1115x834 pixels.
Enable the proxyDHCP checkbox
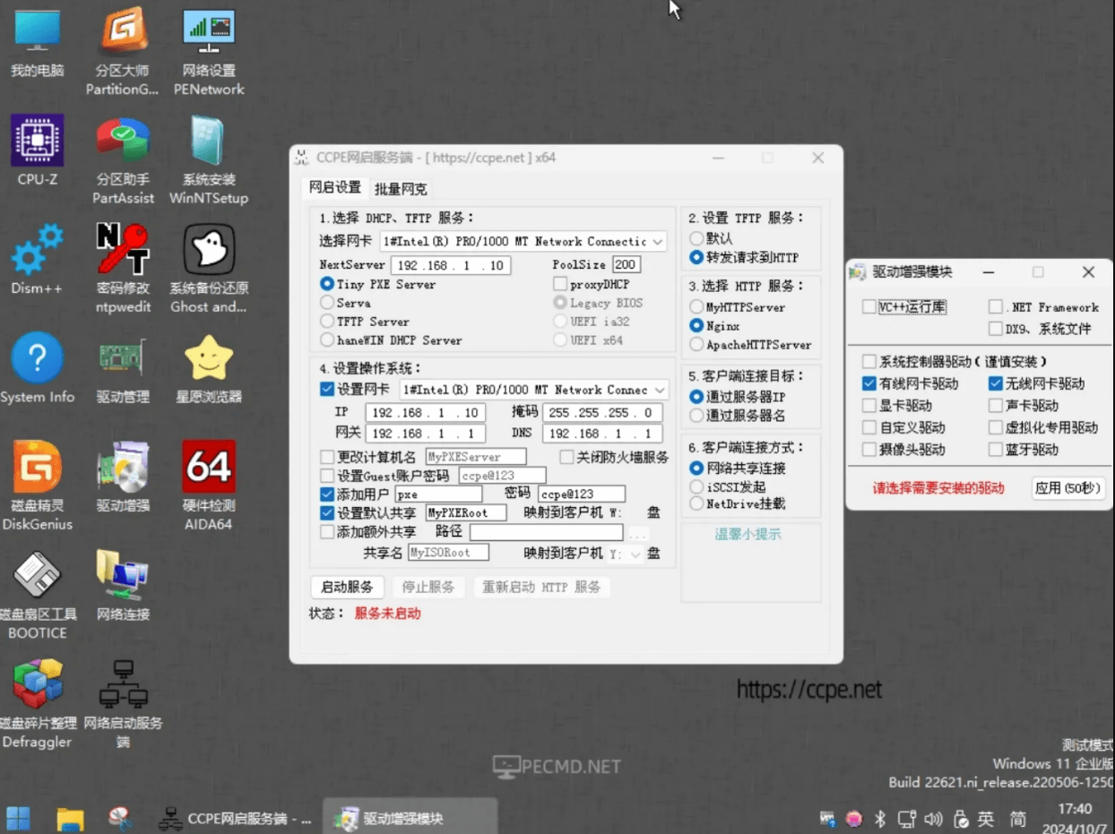561,284
